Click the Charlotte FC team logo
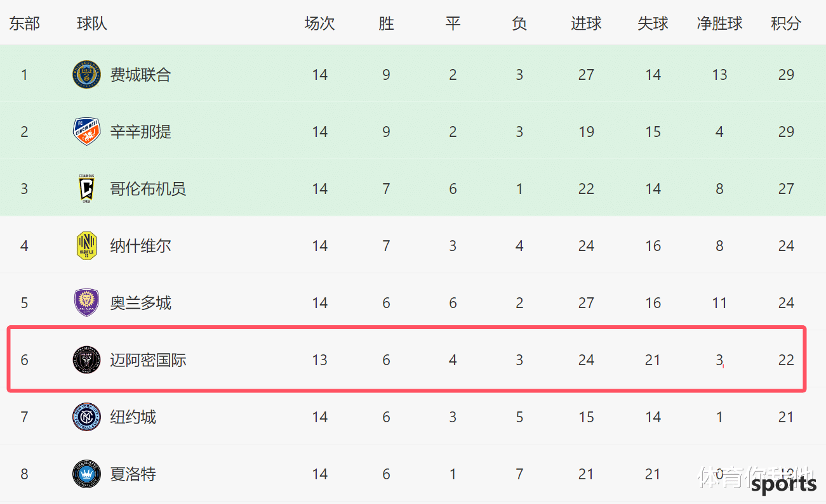 click(86, 474)
